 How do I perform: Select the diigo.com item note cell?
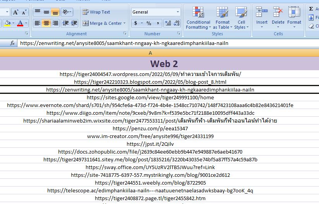click(x=159, y=113)
